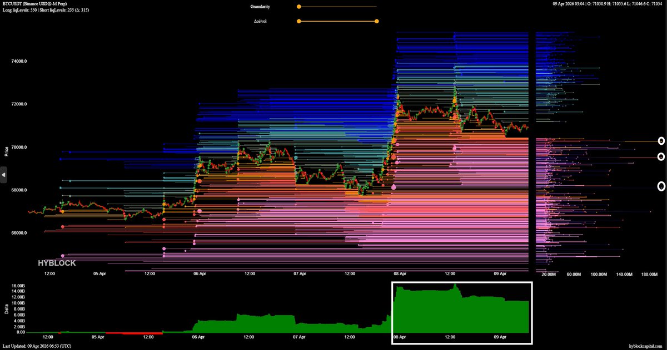
Task: Click the lowest white circle marker near 68000
Action: [x=661, y=186]
